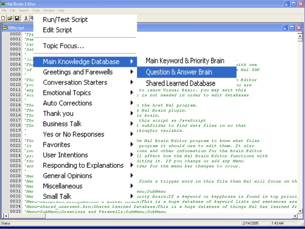Viewport: 305px width, 229px height.
Task: Open the Help menu
Action: pos(61,10)
